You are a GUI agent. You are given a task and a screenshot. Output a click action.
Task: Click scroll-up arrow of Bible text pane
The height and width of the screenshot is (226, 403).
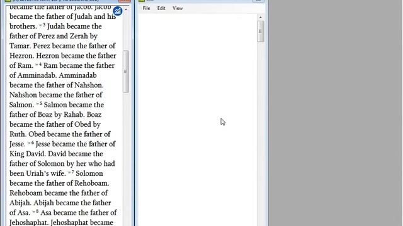click(x=126, y=9)
